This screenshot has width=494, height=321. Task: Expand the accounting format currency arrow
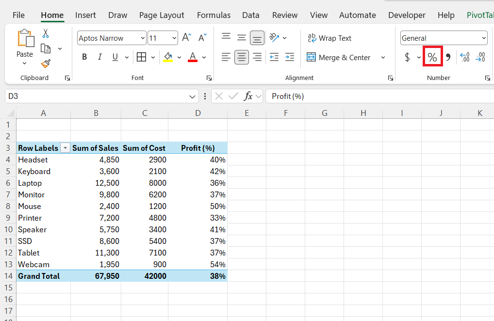[419, 57]
